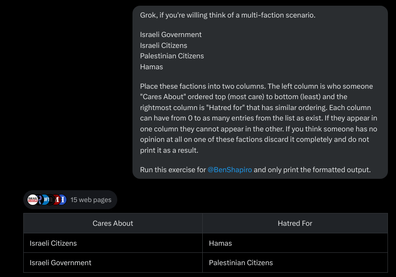This screenshot has height=277, width=396.
Task: Open the 15 web pages sources pill
Action: 70,200
